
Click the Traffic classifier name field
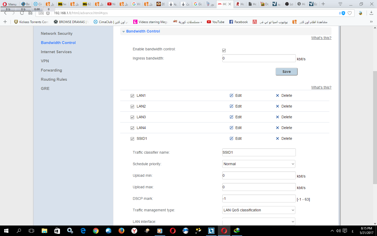point(259,152)
